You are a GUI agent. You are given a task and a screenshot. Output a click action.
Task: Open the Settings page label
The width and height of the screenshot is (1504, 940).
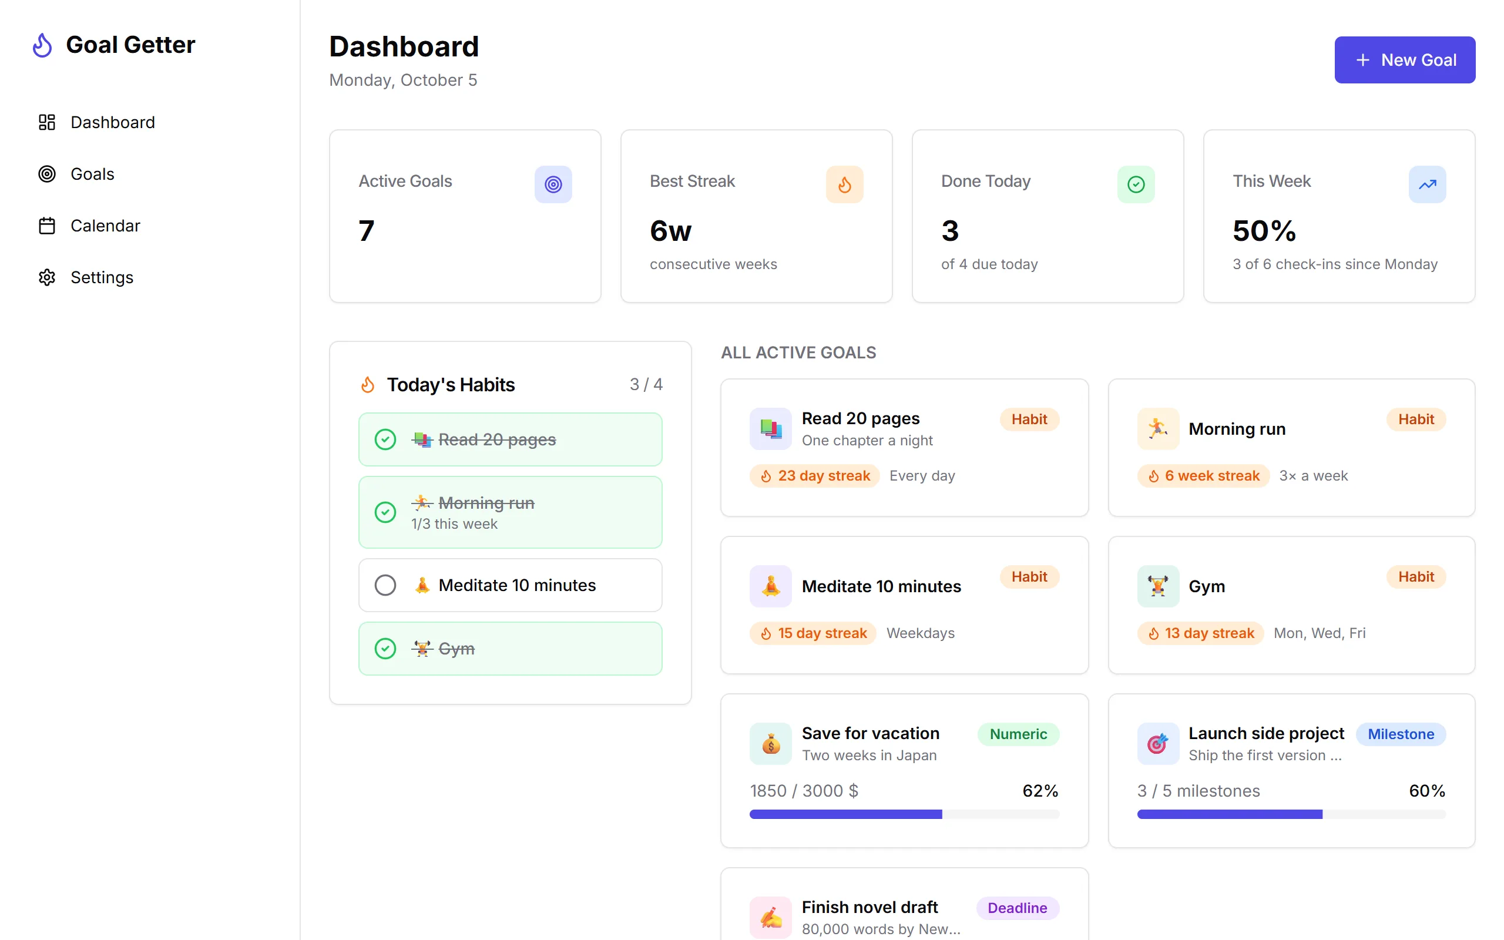(102, 277)
